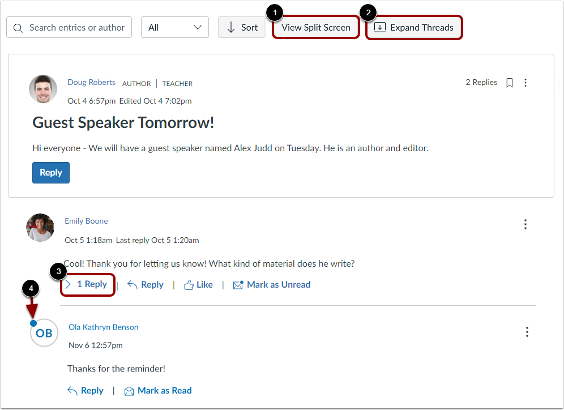This screenshot has width=564, height=410.
Task: Click the search magnifier icon
Action: coord(17,27)
